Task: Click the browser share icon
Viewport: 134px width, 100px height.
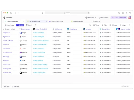Action: (x=123, y=13)
